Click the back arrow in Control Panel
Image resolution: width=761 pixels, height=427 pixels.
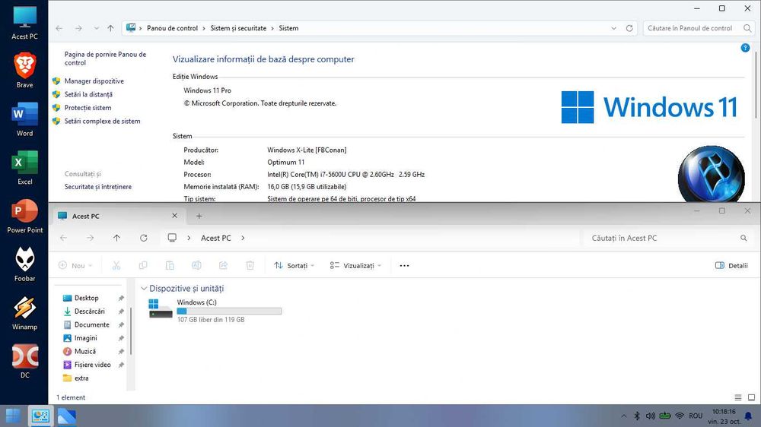click(59, 28)
